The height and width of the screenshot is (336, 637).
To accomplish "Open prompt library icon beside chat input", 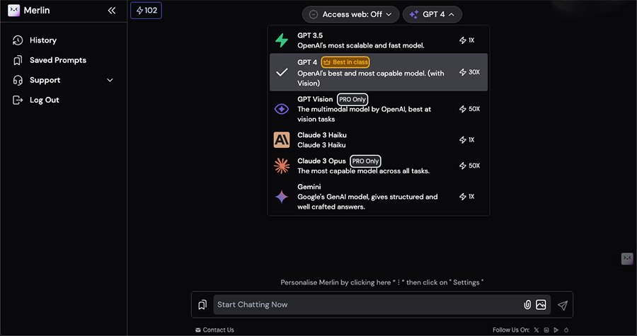I will point(202,305).
